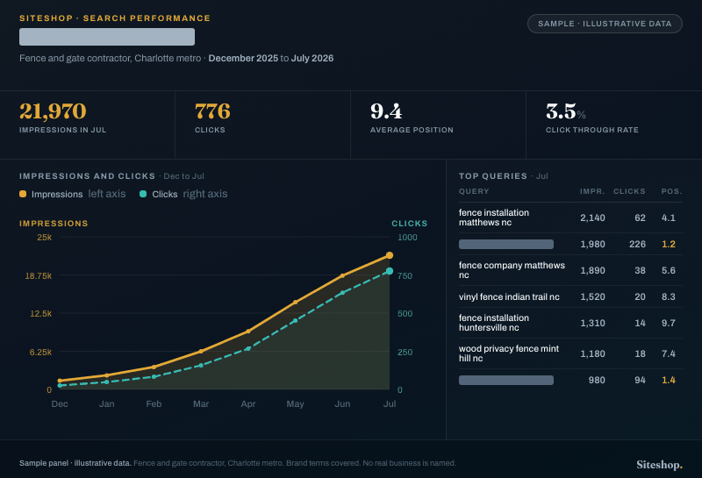Click the Dec x-axis label
702x478 pixels.
pos(60,403)
